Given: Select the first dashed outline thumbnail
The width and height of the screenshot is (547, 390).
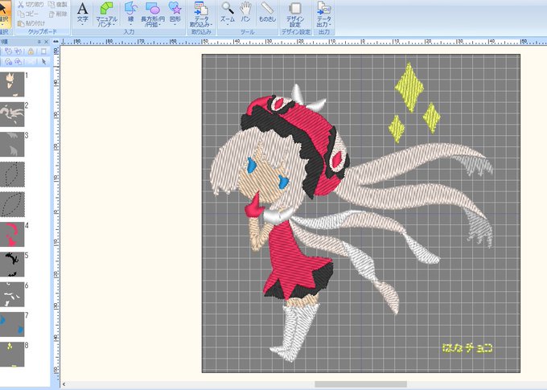Looking at the screenshot, I should pyautogui.click(x=12, y=174).
